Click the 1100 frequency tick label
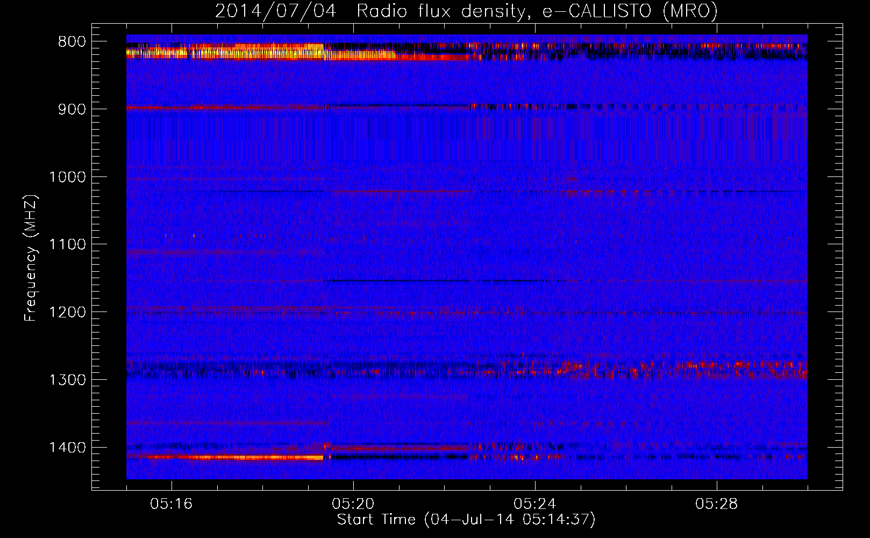The height and width of the screenshot is (538, 870). pos(67,245)
